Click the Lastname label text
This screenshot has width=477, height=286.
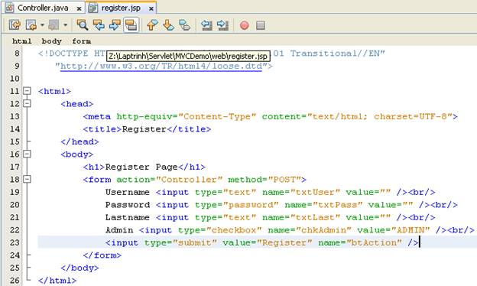128,217
